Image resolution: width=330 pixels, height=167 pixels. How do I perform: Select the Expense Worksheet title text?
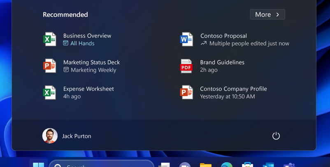tap(88, 89)
